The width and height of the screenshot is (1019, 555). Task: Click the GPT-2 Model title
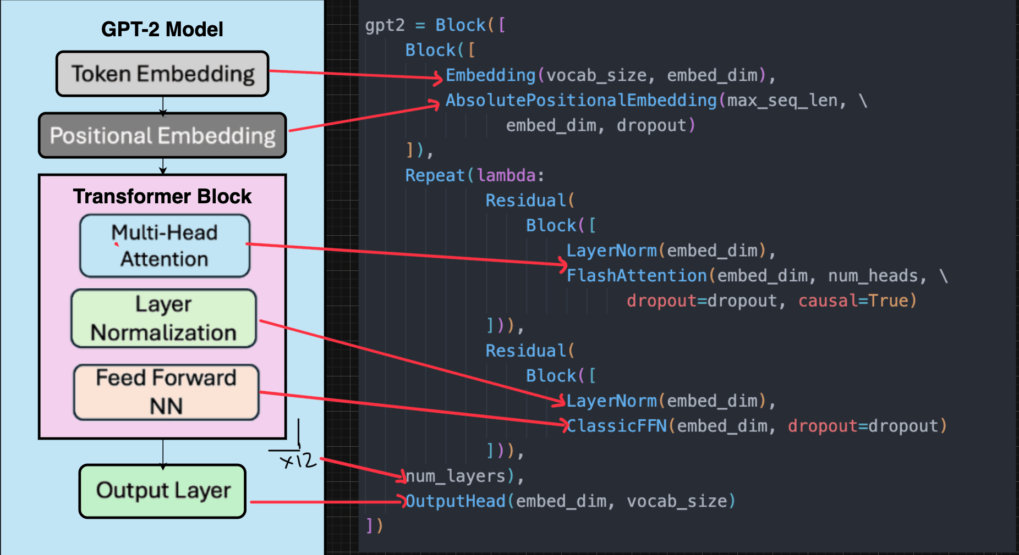pos(162,29)
